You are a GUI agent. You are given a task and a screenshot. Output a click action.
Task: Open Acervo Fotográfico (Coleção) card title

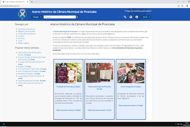tap(131, 87)
